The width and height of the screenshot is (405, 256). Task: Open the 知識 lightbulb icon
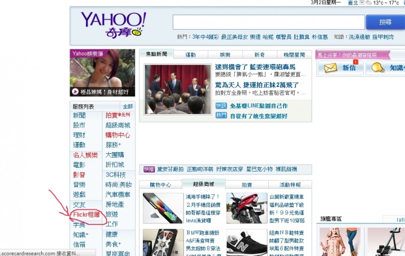coord(377,67)
